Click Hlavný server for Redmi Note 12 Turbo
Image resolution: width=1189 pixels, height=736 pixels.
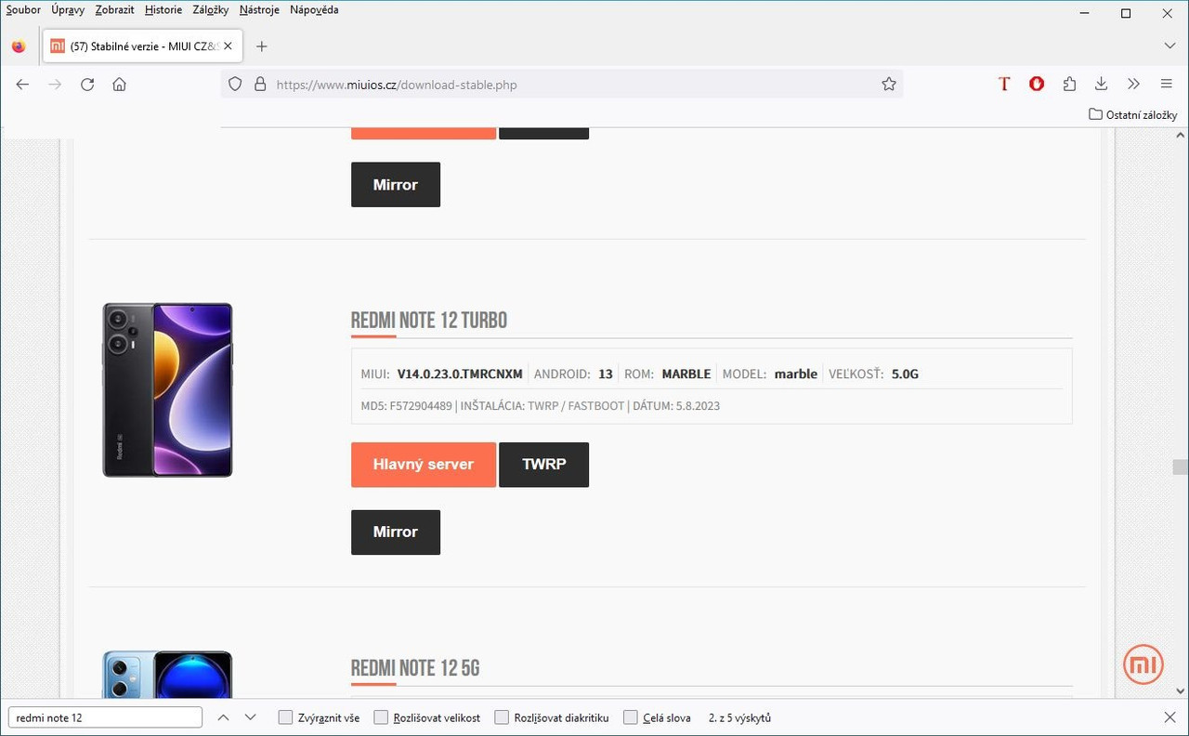tap(424, 465)
